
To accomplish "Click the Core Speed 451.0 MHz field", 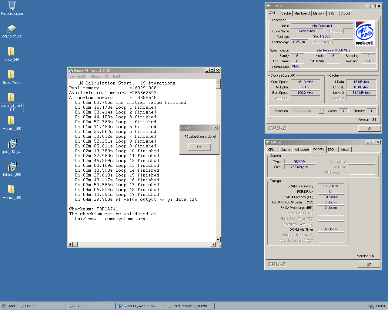I will point(305,82).
